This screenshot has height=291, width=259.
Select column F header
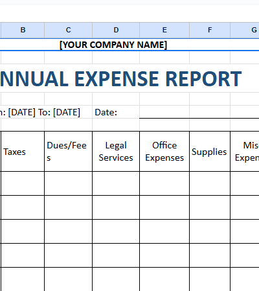[210, 30]
